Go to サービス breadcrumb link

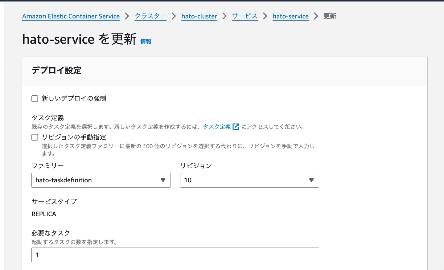[245, 16]
